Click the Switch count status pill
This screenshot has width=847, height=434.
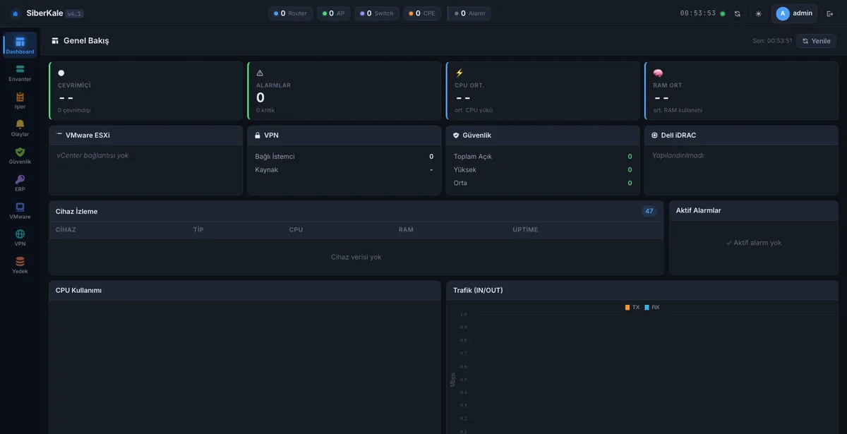pos(377,13)
